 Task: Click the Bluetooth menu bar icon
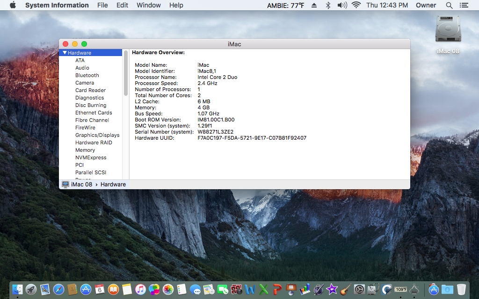point(328,5)
